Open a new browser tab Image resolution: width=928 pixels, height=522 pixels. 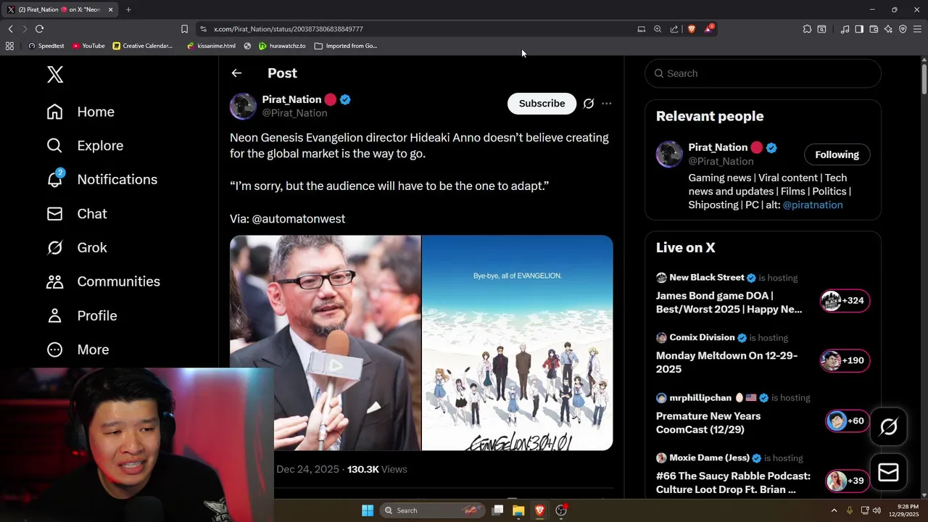pos(128,9)
